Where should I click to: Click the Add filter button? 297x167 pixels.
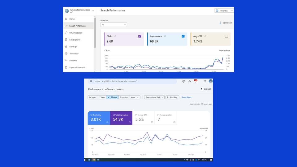[172, 97]
